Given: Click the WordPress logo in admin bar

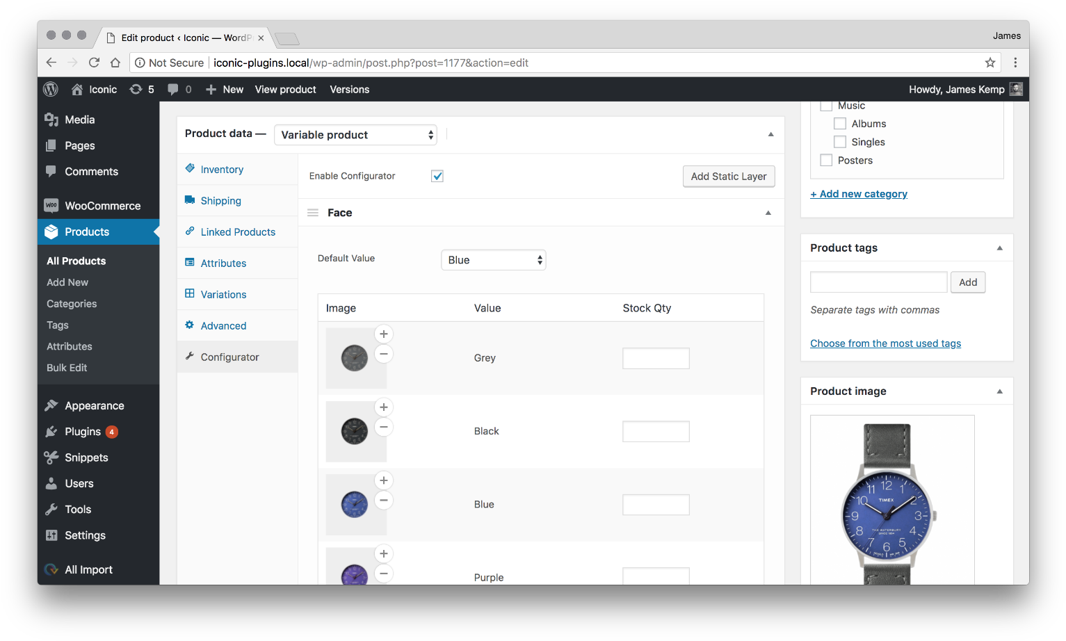Looking at the screenshot, I should click(51, 89).
